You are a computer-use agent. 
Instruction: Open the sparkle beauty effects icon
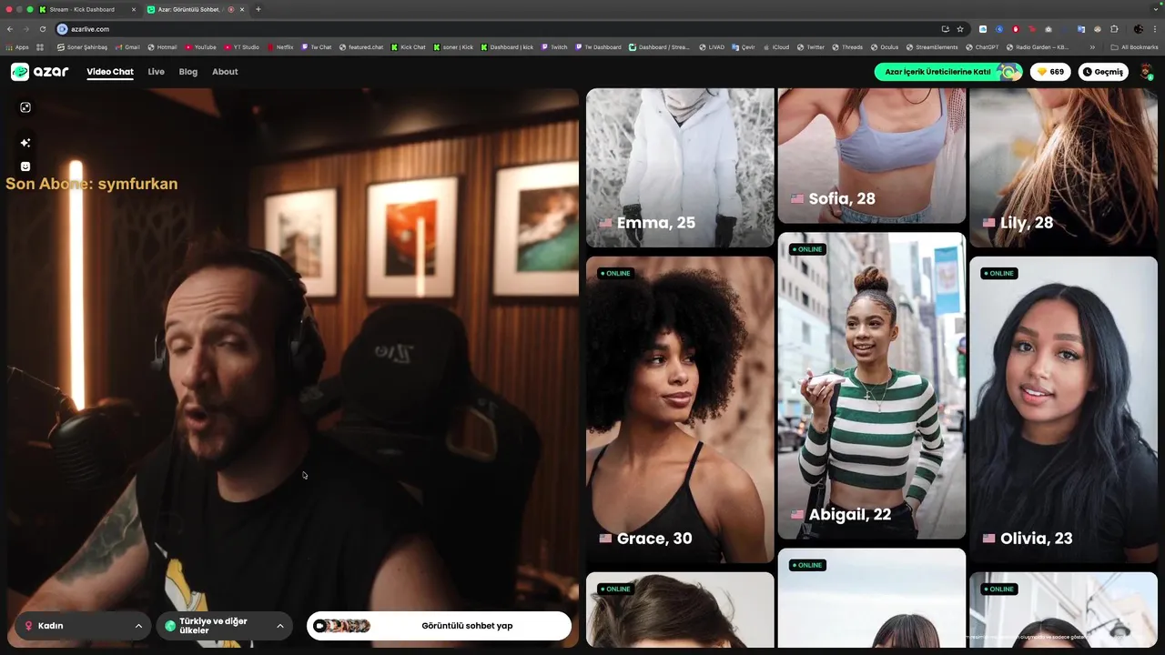[x=25, y=143]
